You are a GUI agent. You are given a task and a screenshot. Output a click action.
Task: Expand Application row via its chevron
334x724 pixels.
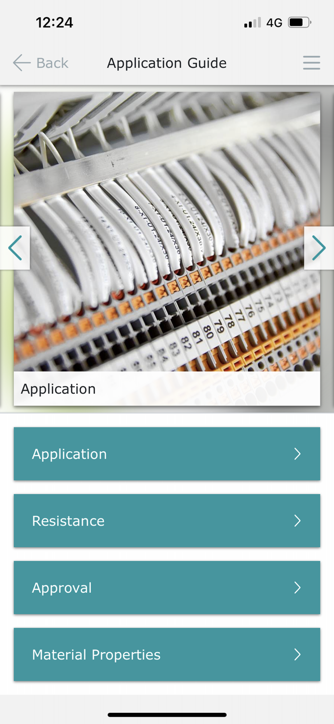pyautogui.click(x=297, y=454)
